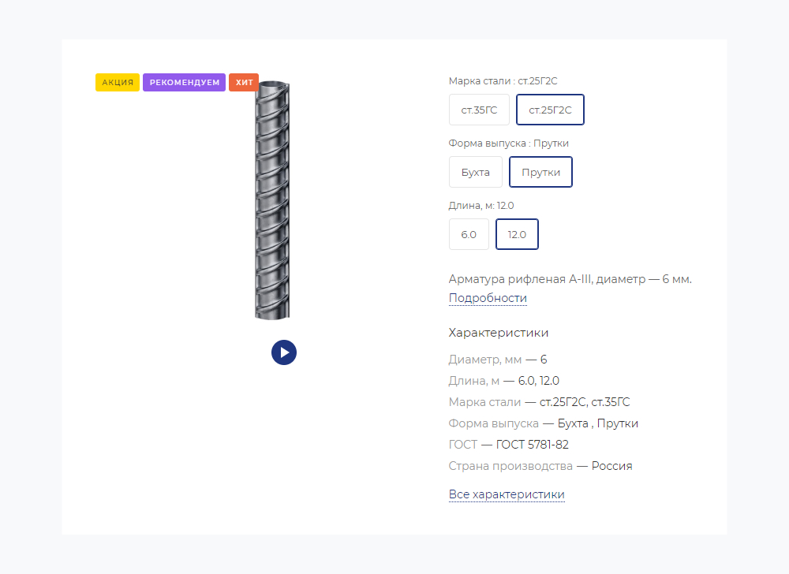Viewport: 789px width, 574px height.
Task: Click the purple РЕКОМЕНДУЕМ badge
Action: pos(184,83)
